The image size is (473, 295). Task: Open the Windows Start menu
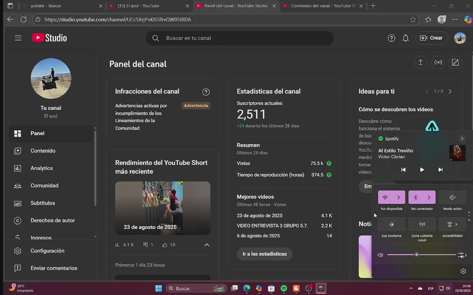(x=158, y=288)
